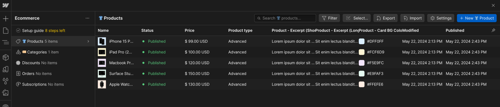Open the Navigator panel
This screenshot has height=107, width=500.
(6, 42)
